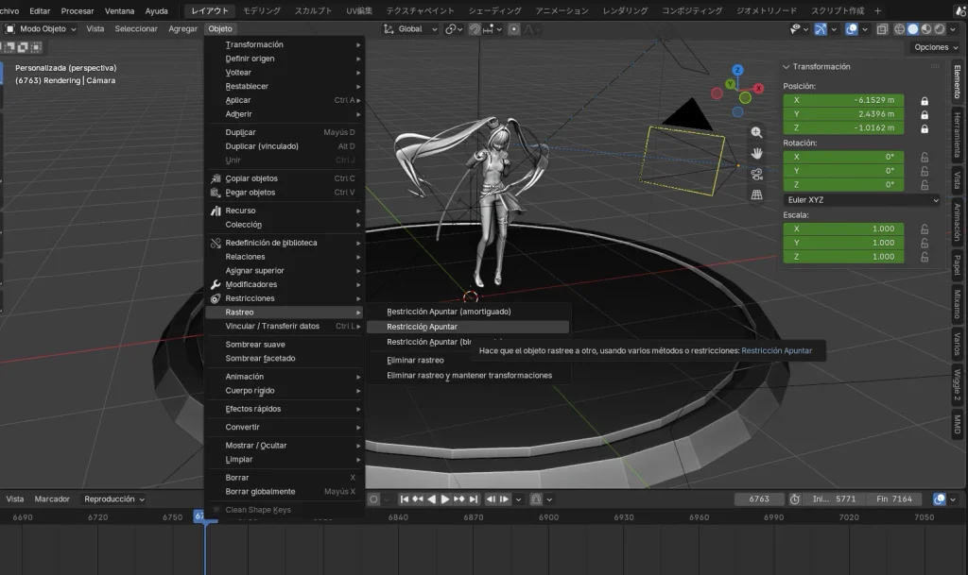Open Modo Objeto mode dropdown

tap(42, 29)
